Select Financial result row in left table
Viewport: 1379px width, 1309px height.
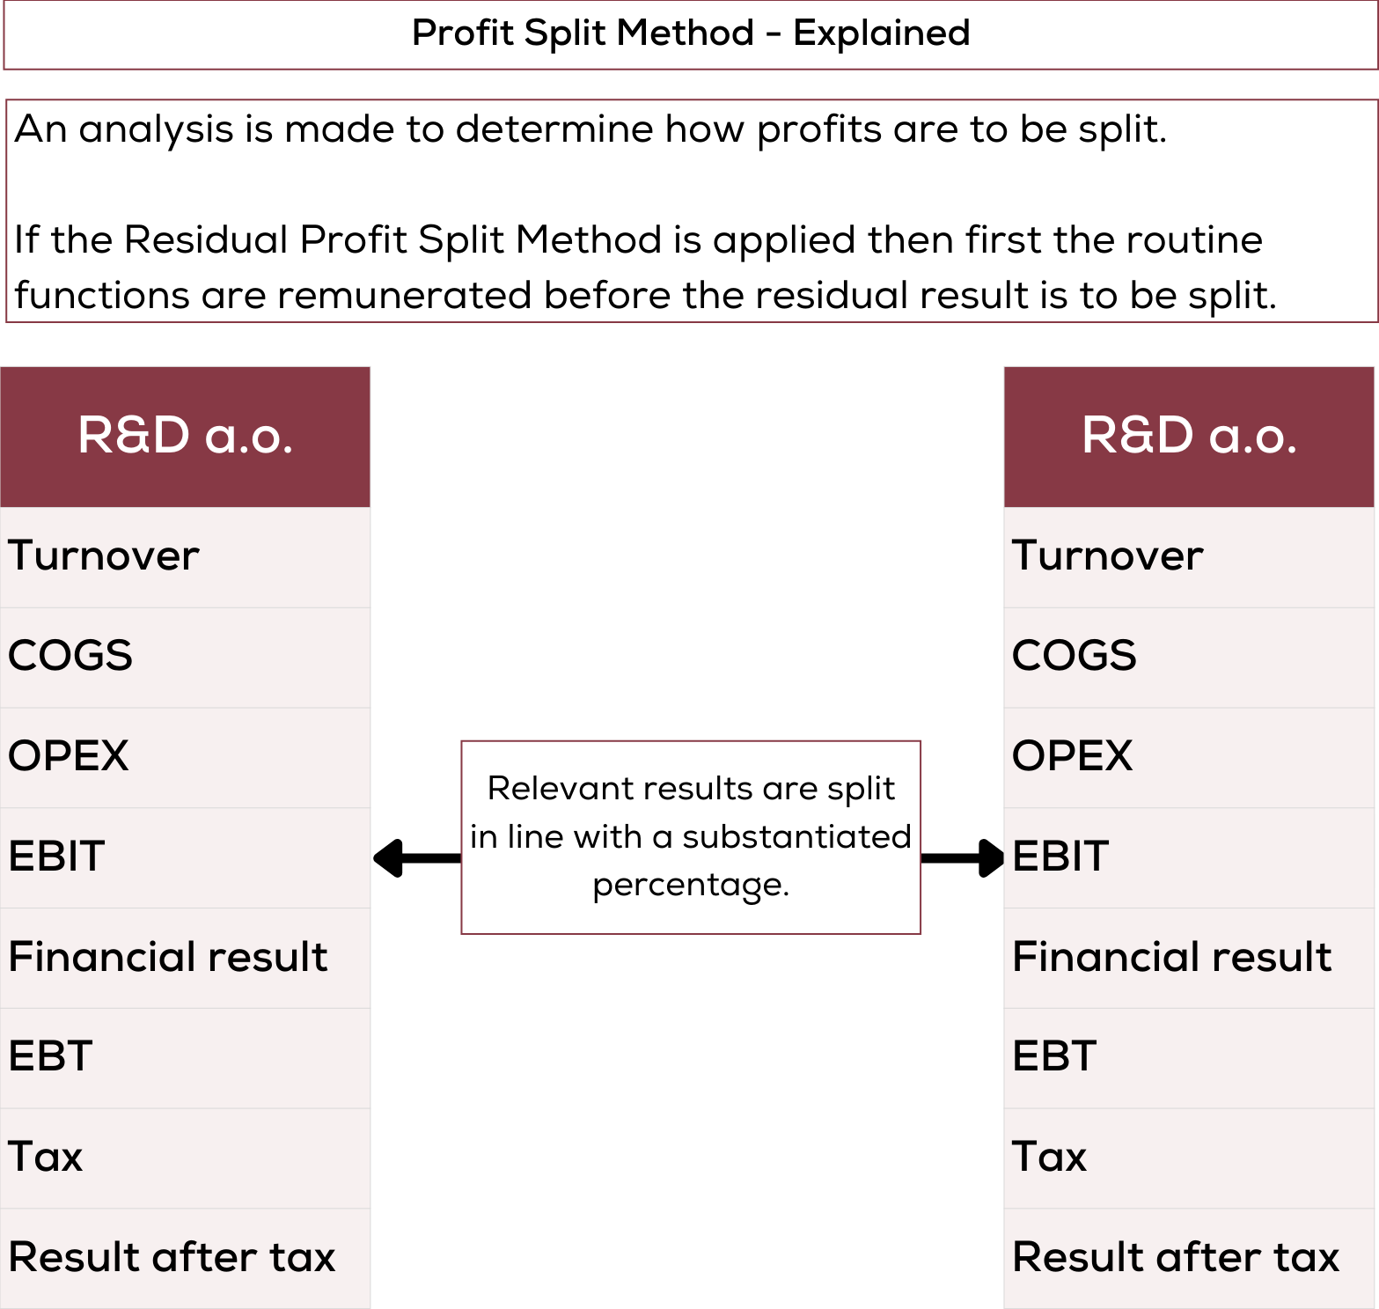point(185,958)
